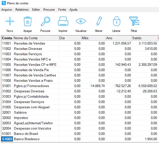Click the Visualizar eye icon

coord(81,22)
